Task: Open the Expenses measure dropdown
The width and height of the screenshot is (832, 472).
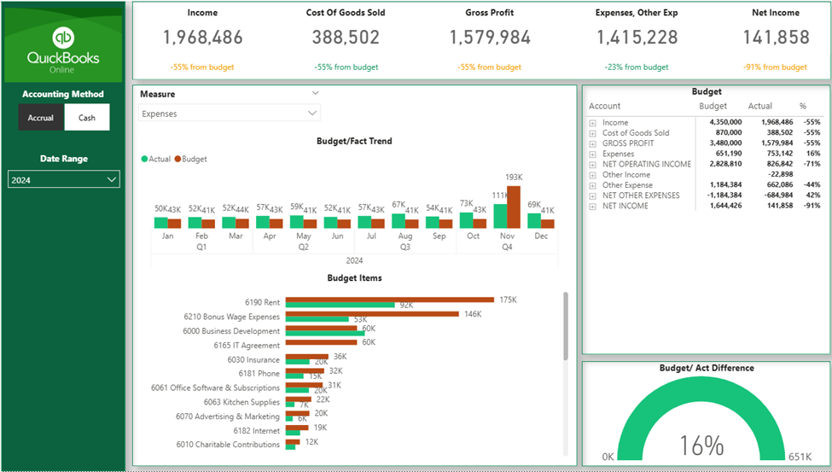Action: (x=230, y=113)
